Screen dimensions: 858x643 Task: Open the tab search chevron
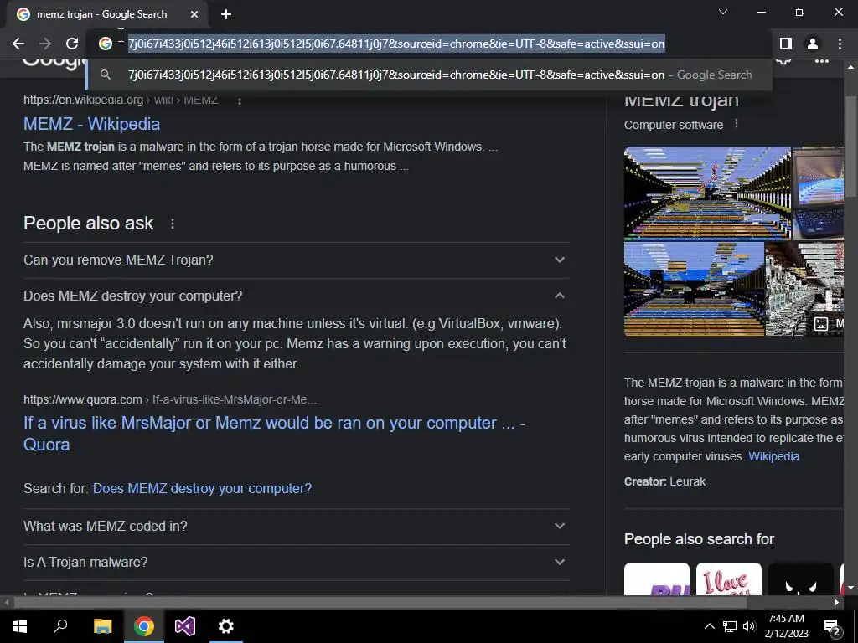point(723,12)
